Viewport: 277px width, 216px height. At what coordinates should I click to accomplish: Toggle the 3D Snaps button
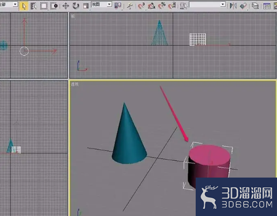tap(141, 5)
